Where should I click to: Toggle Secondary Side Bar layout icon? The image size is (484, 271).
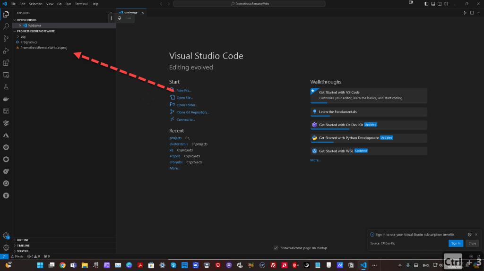440,4
